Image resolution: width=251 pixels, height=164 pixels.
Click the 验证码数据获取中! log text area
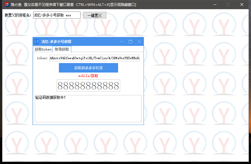tap(88, 109)
